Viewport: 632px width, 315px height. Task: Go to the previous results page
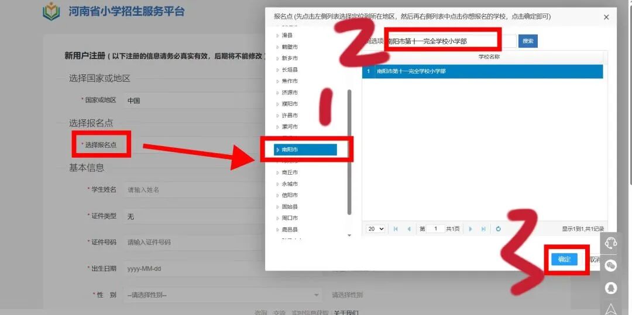click(409, 229)
